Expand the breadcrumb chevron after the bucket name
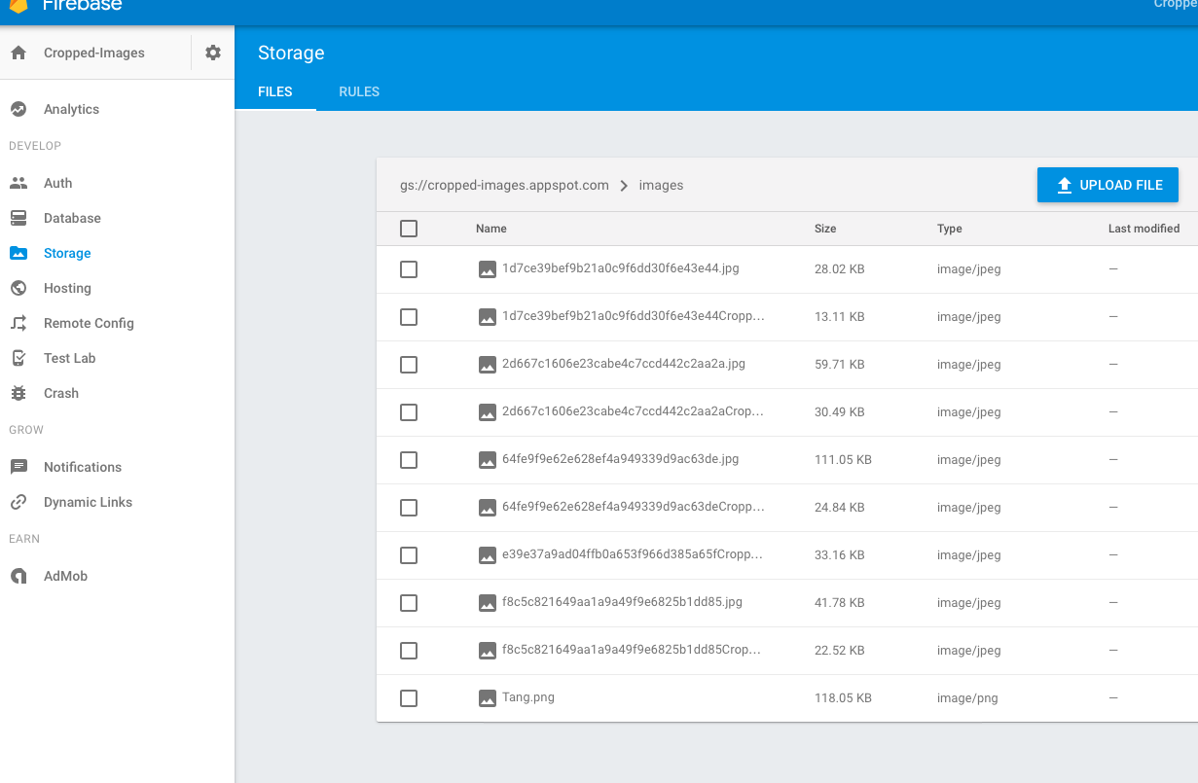 (x=623, y=185)
